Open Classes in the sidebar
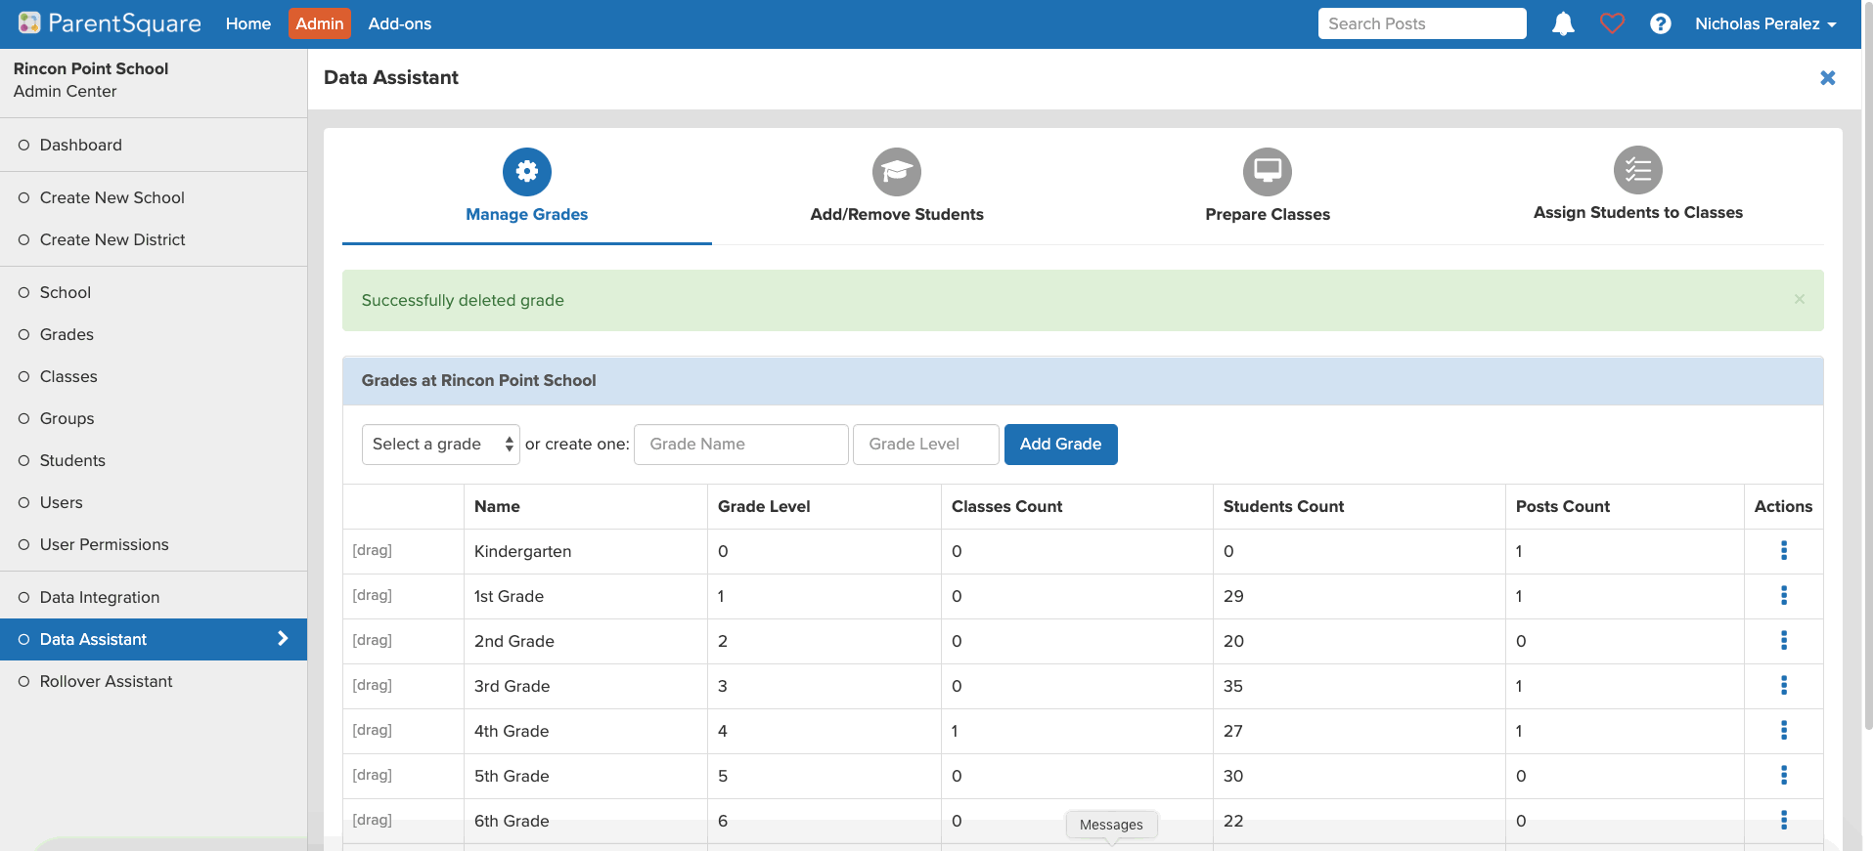Image resolution: width=1873 pixels, height=851 pixels. point(154,376)
